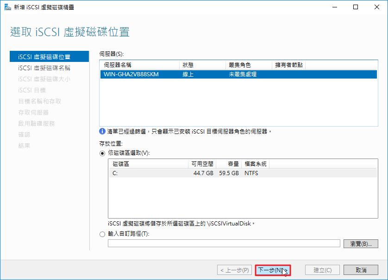The height and width of the screenshot is (280, 388).
Task: Click 上一步(P) button
Action: pos(235,270)
